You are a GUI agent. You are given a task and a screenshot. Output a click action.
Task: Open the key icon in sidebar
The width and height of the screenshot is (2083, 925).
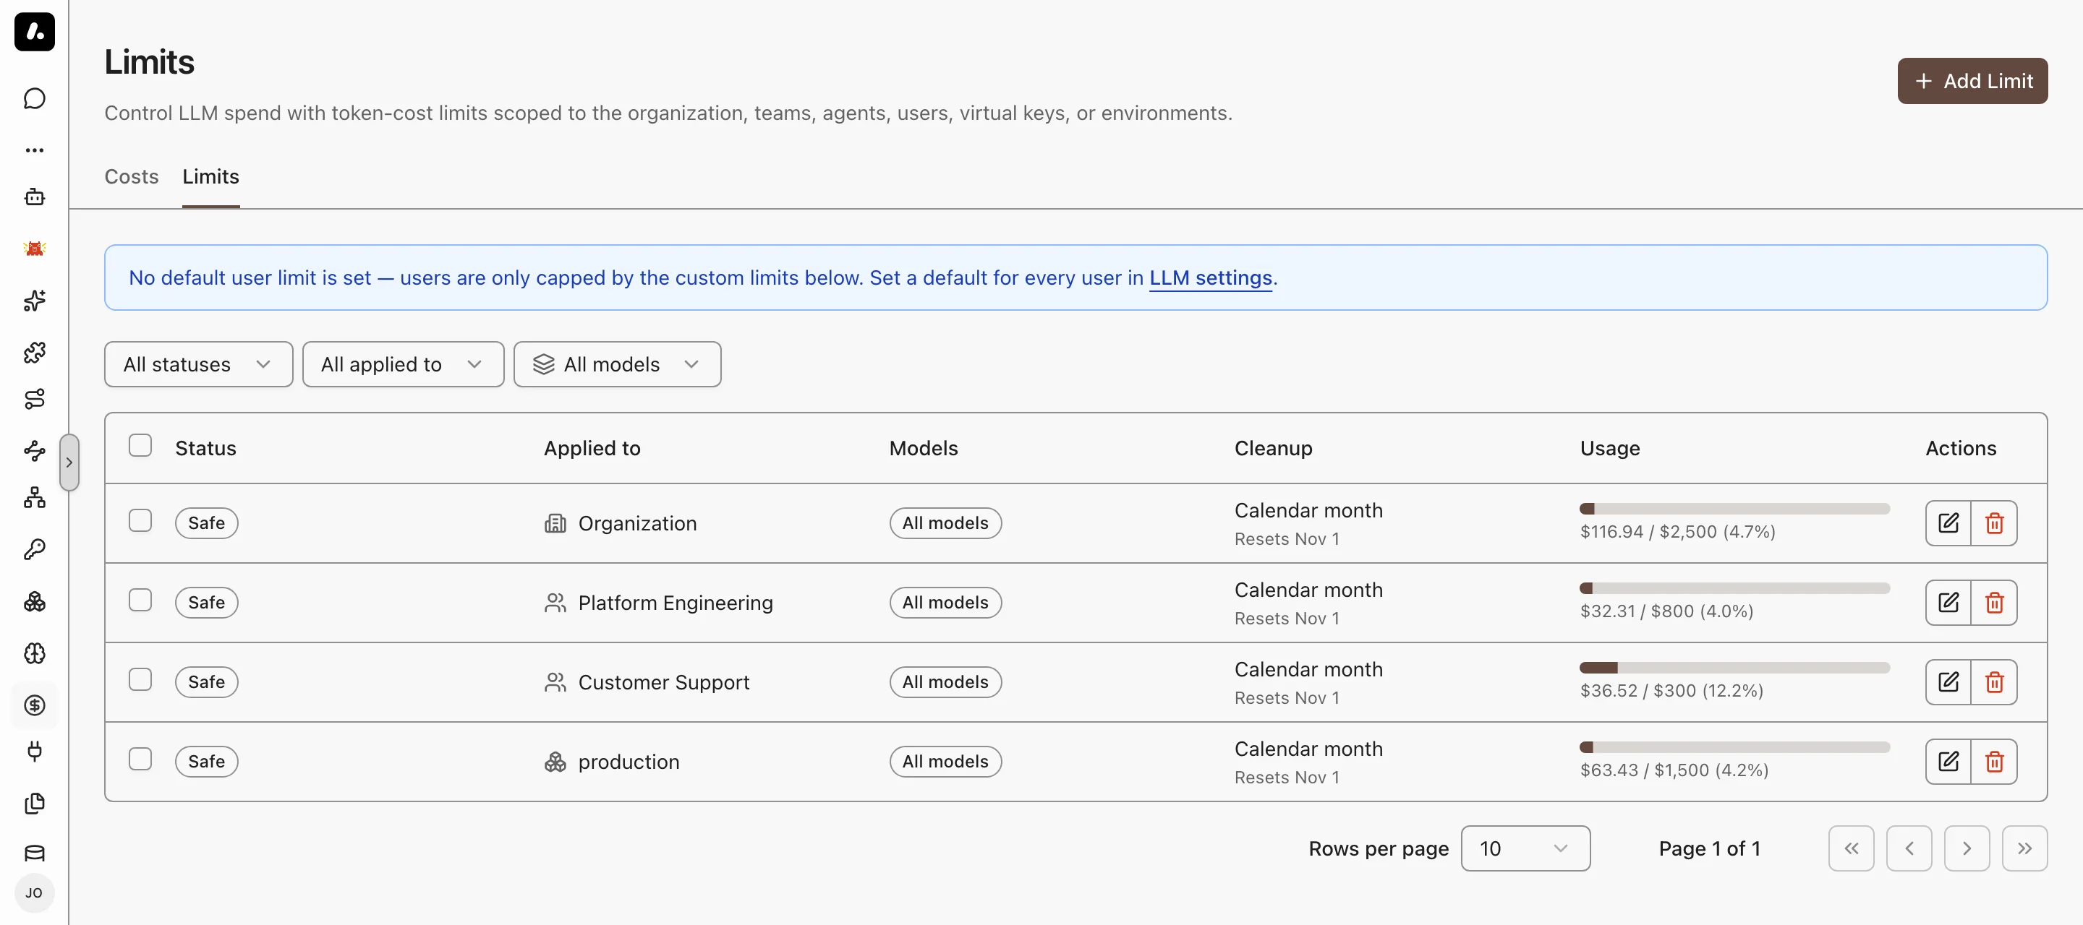(34, 550)
